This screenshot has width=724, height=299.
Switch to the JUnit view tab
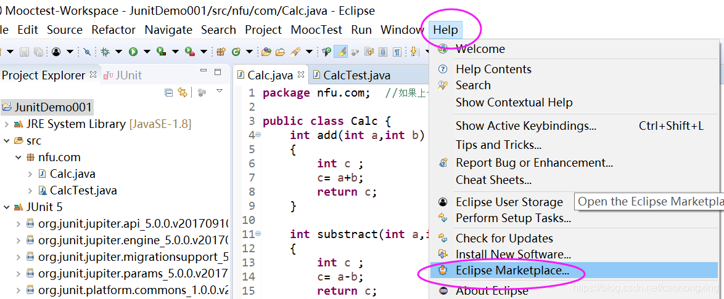click(x=122, y=75)
